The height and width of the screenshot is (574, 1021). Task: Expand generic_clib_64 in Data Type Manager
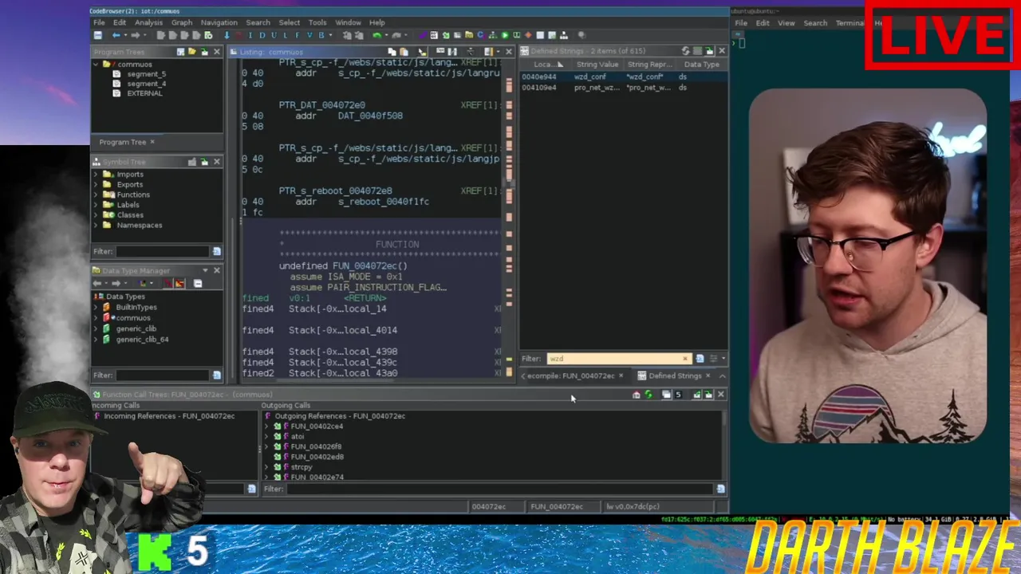97,339
